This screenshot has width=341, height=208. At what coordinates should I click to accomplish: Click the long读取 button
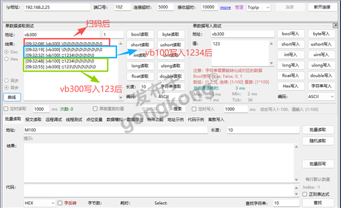click(x=140, y=66)
